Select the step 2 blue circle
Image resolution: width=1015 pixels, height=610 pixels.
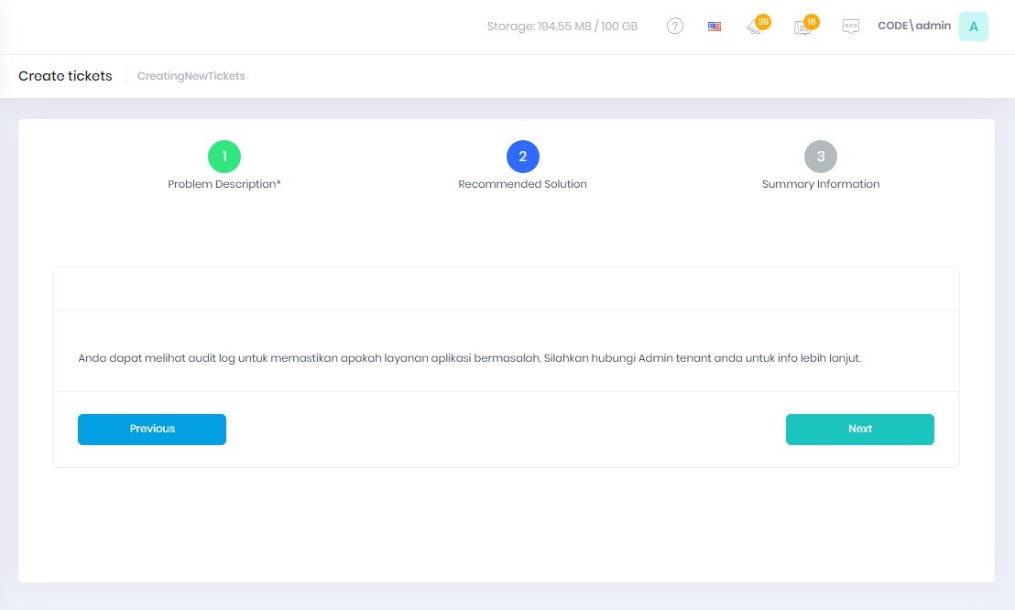(523, 157)
